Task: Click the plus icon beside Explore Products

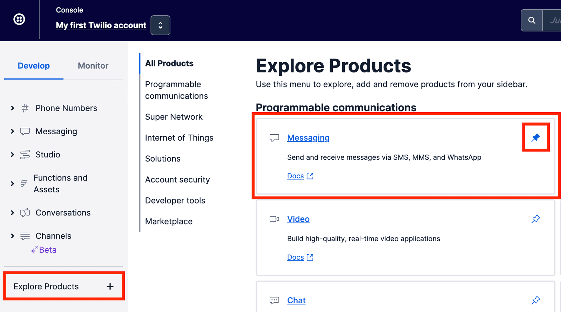Action: [x=110, y=286]
